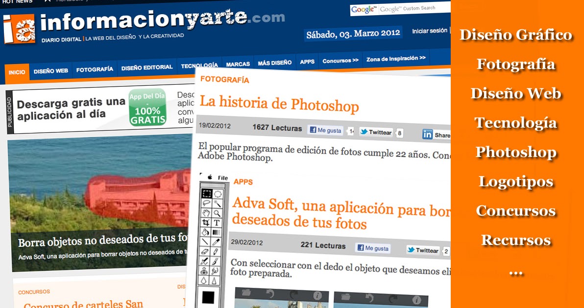Open 'Concurso de carteles San' headline
Screen dimensions: 584x308
coord(83,304)
